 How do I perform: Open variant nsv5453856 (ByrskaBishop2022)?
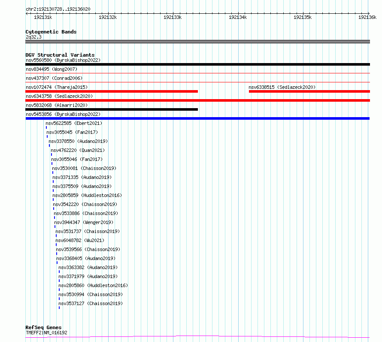tap(63, 114)
